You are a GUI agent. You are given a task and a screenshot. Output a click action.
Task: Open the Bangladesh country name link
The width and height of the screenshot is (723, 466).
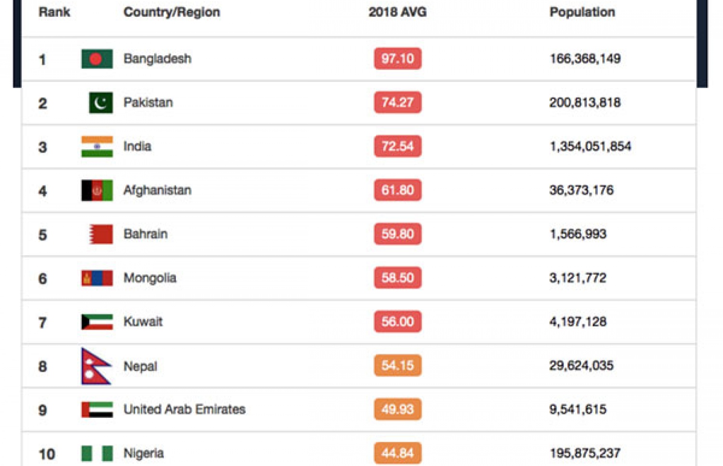pos(157,59)
